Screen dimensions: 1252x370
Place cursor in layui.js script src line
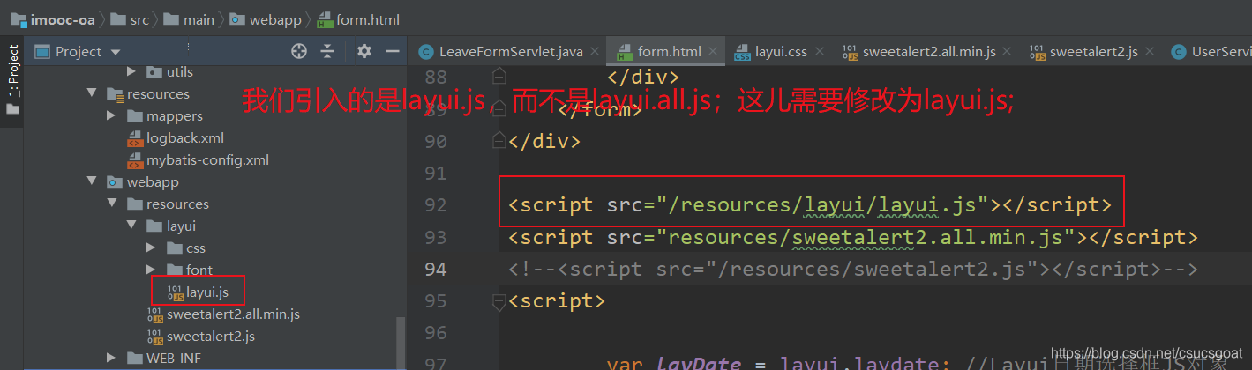click(x=810, y=205)
